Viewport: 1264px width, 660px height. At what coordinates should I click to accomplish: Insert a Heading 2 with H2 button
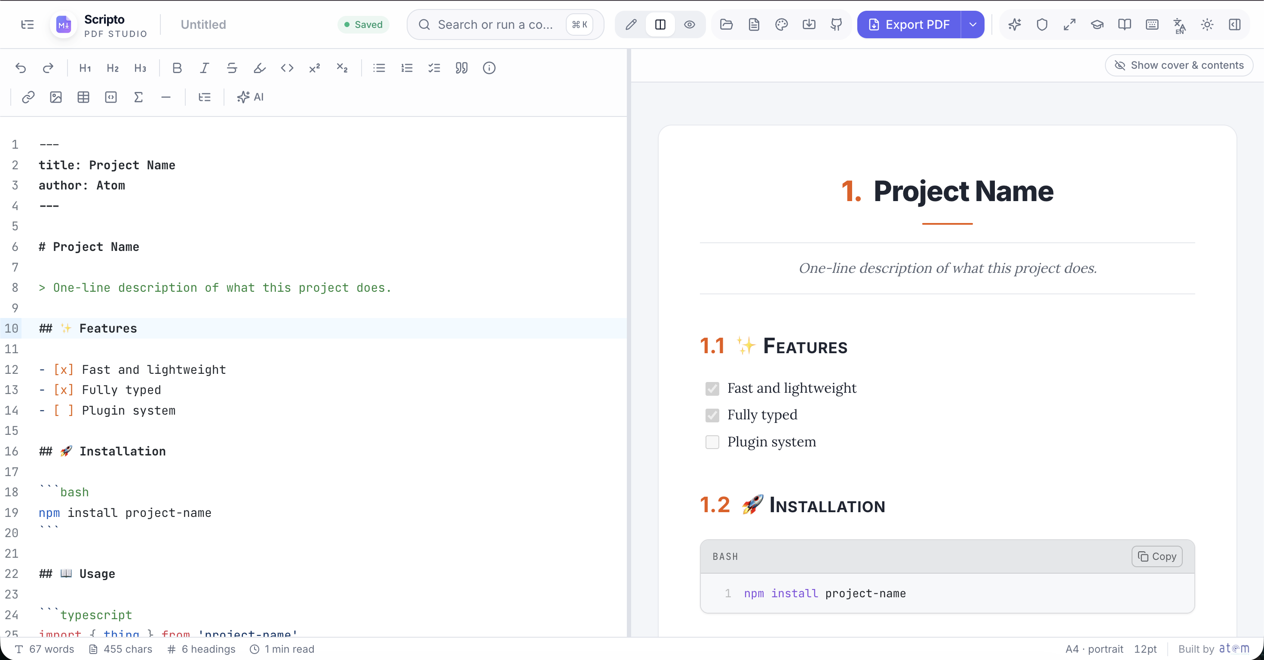(112, 68)
